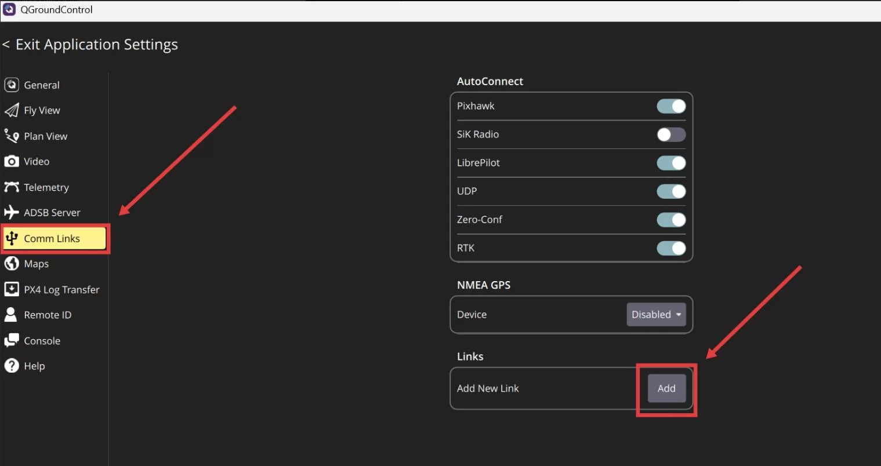Click the Plan View waypoint icon
Screen dimensions: 881x466
coord(12,136)
